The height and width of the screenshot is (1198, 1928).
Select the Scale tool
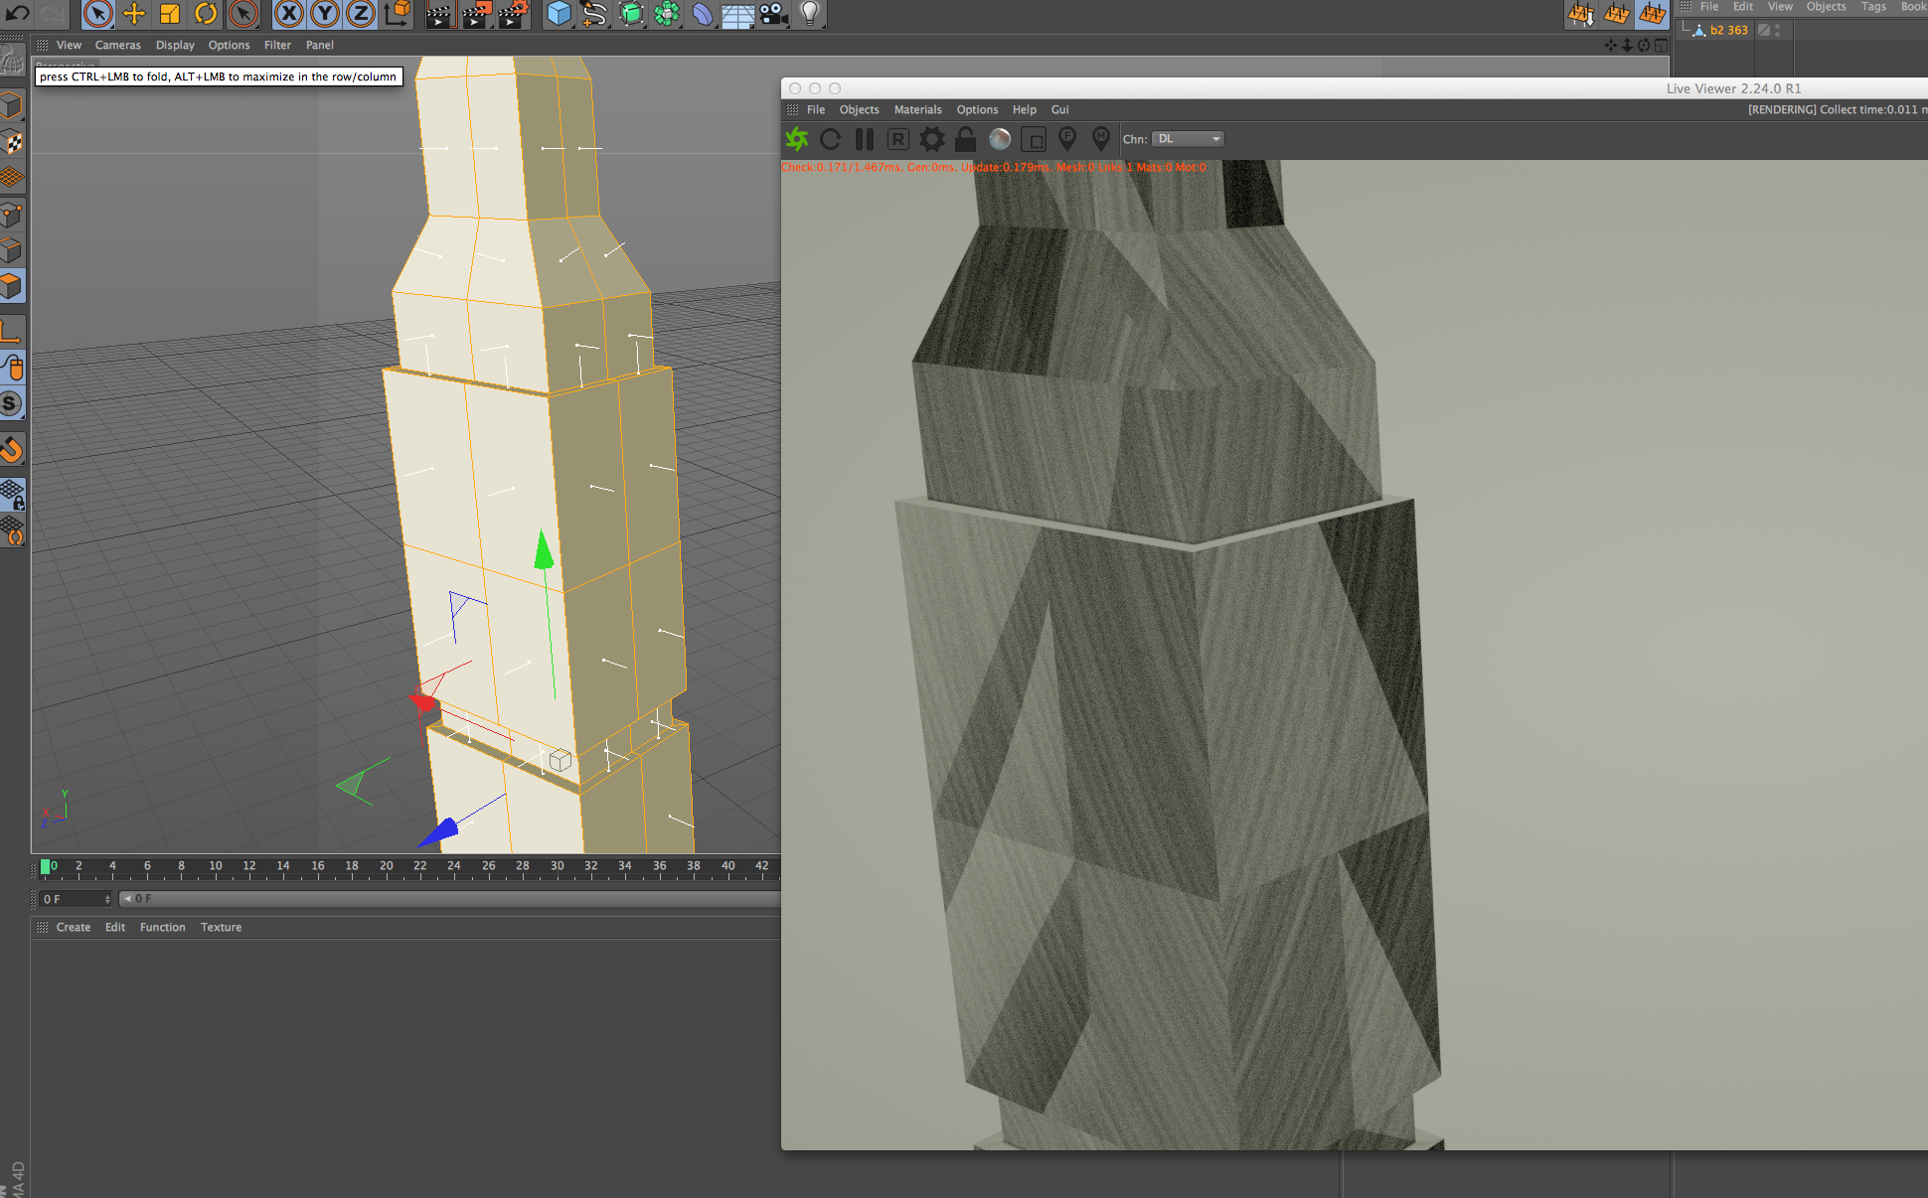(170, 14)
